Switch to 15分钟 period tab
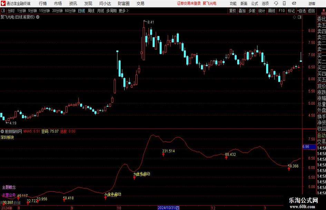326x210 pixels. point(44,11)
